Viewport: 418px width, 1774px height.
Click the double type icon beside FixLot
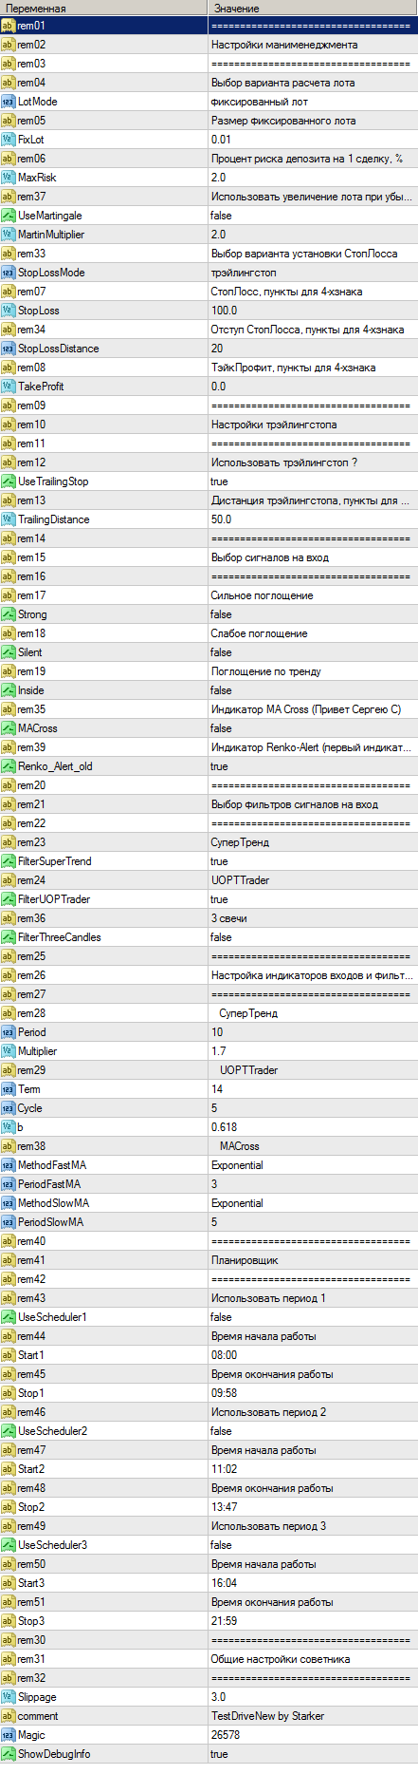pos(9,140)
